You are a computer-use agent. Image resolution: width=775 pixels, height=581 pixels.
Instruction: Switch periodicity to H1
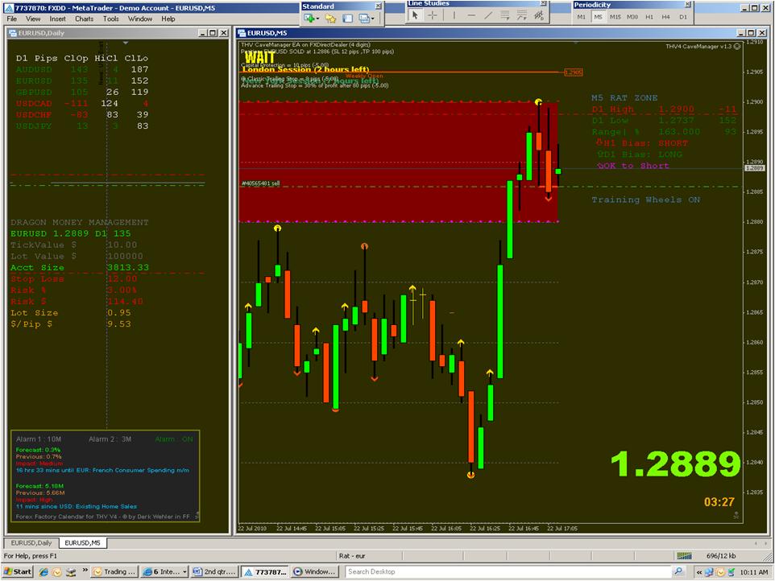(x=649, y=17)
